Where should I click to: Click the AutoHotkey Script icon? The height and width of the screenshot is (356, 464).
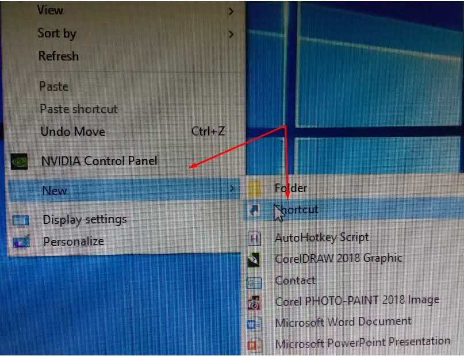tap(254, 238)
